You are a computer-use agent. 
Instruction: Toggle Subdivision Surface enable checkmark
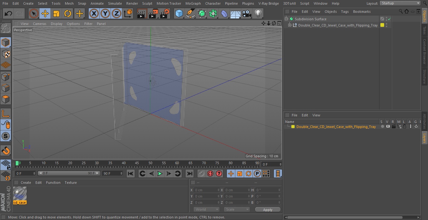coord(389,19)
